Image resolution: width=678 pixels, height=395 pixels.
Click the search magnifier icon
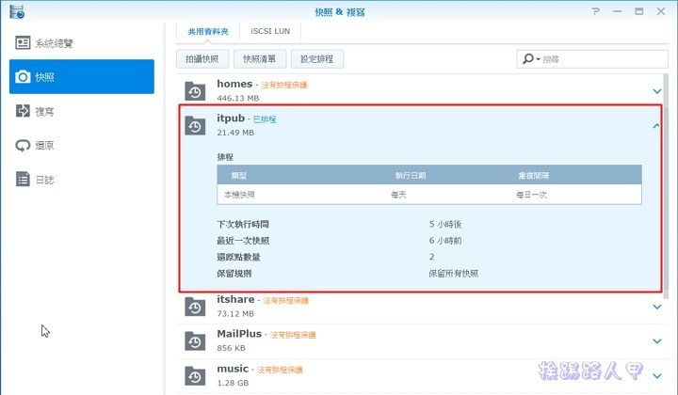click(528, 58)
